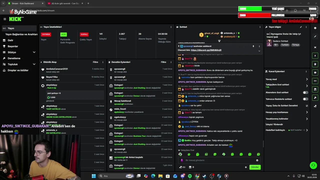Expand Stüdyo sidebar section

pos(34,52)
